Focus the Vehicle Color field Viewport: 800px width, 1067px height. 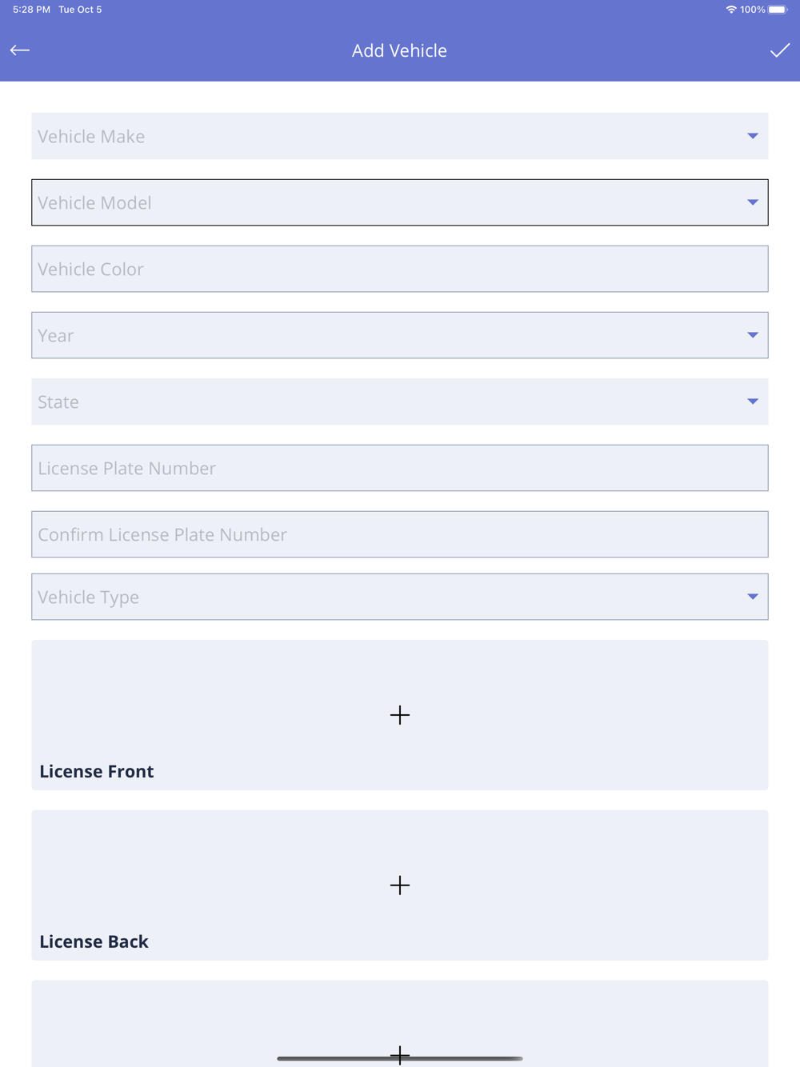[x=400, y=269]
